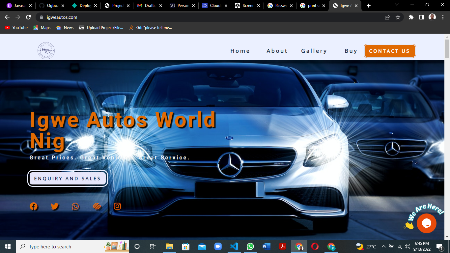
Task: Open the Instagram social icon
Action: click(x=117, y=206)
